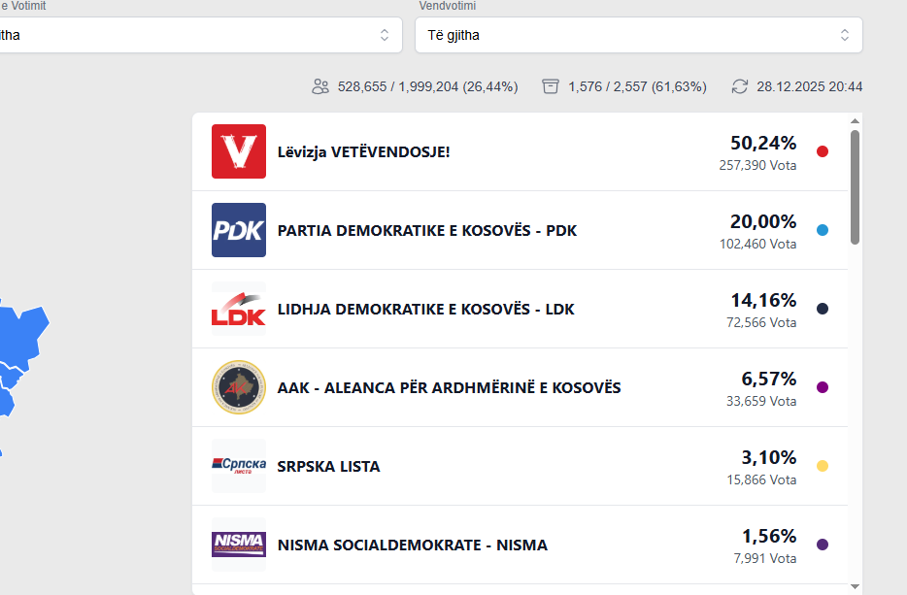The image size is (907, 595).
Task: Click the ballot box counted icon
Action: pyautogui.click(x=551, y=86)
